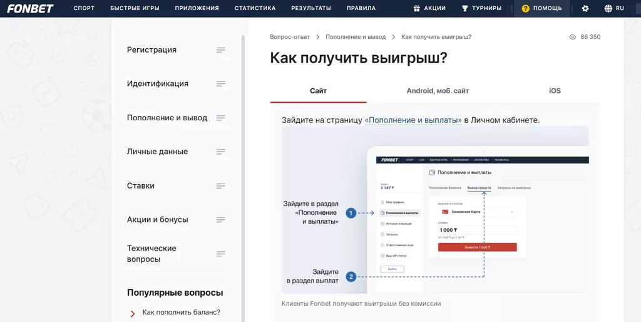Click the 86 350 view count
This screenshot has height=322, width=641.
pos(590,37)
